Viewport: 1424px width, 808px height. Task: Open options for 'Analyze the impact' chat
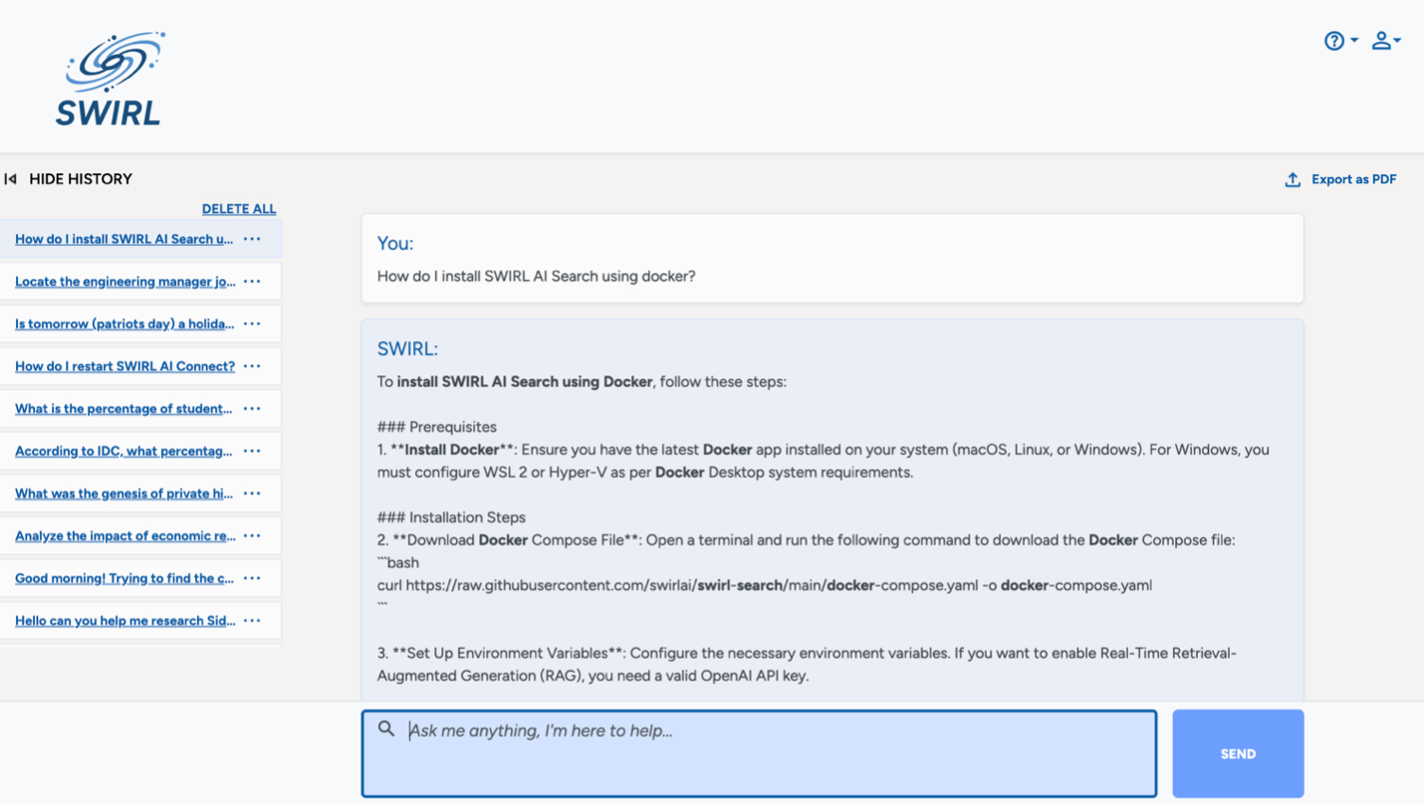pyautogui.click(x=252, y=535)
